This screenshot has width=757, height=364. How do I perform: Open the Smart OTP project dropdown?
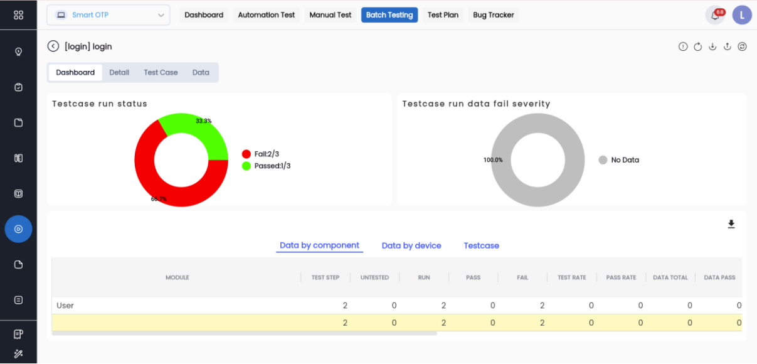pyautogui.click(x=108, y=15)
